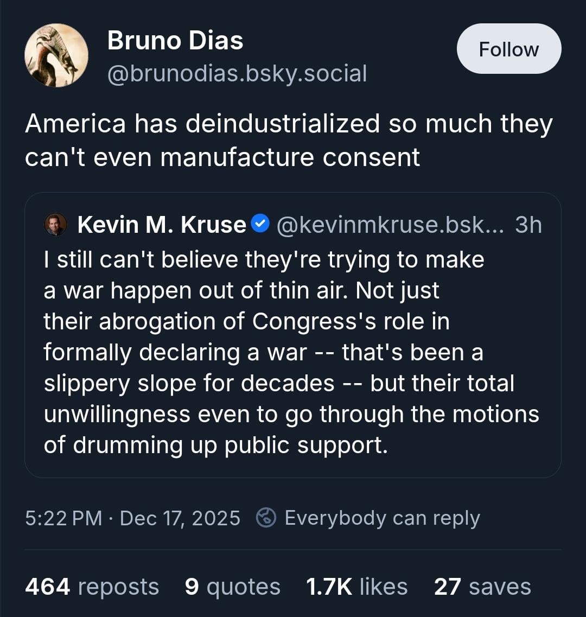Viewport: 586px width, 617px height.
Task: Click the Bruno Dias display name
Action: pyautogui.click(x=175, y=41)
